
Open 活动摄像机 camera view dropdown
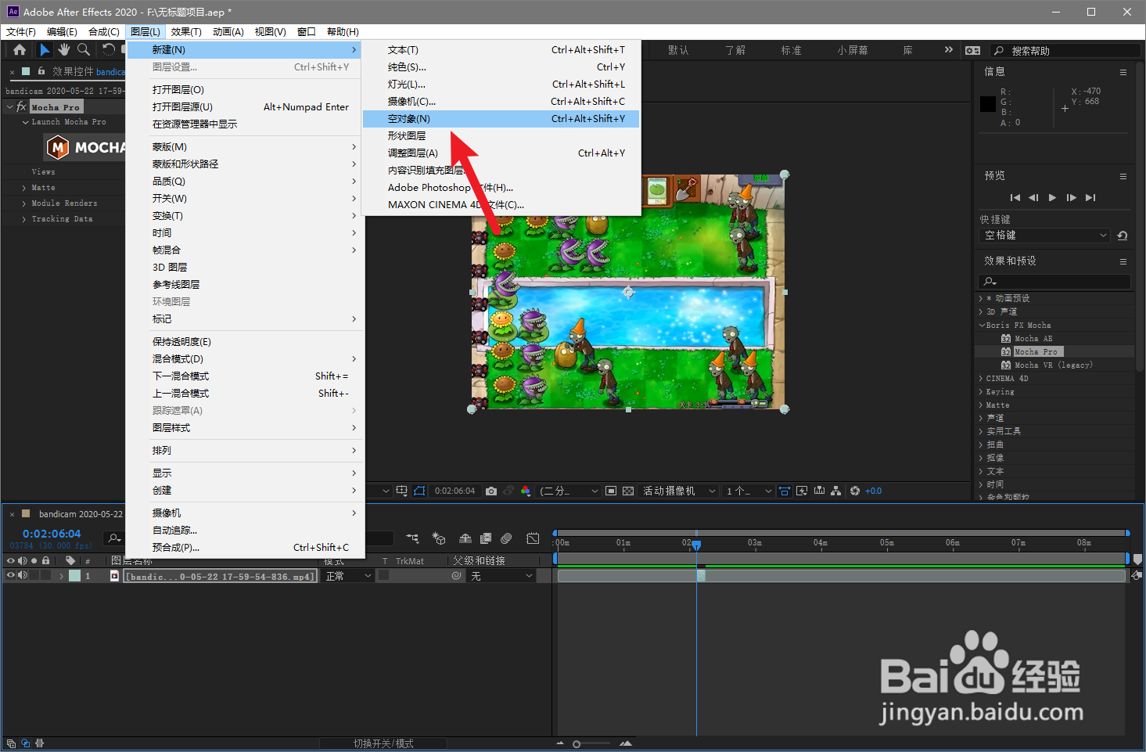679,491
